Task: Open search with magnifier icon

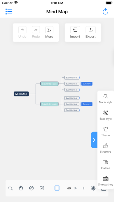Action: tap(10, 188)
